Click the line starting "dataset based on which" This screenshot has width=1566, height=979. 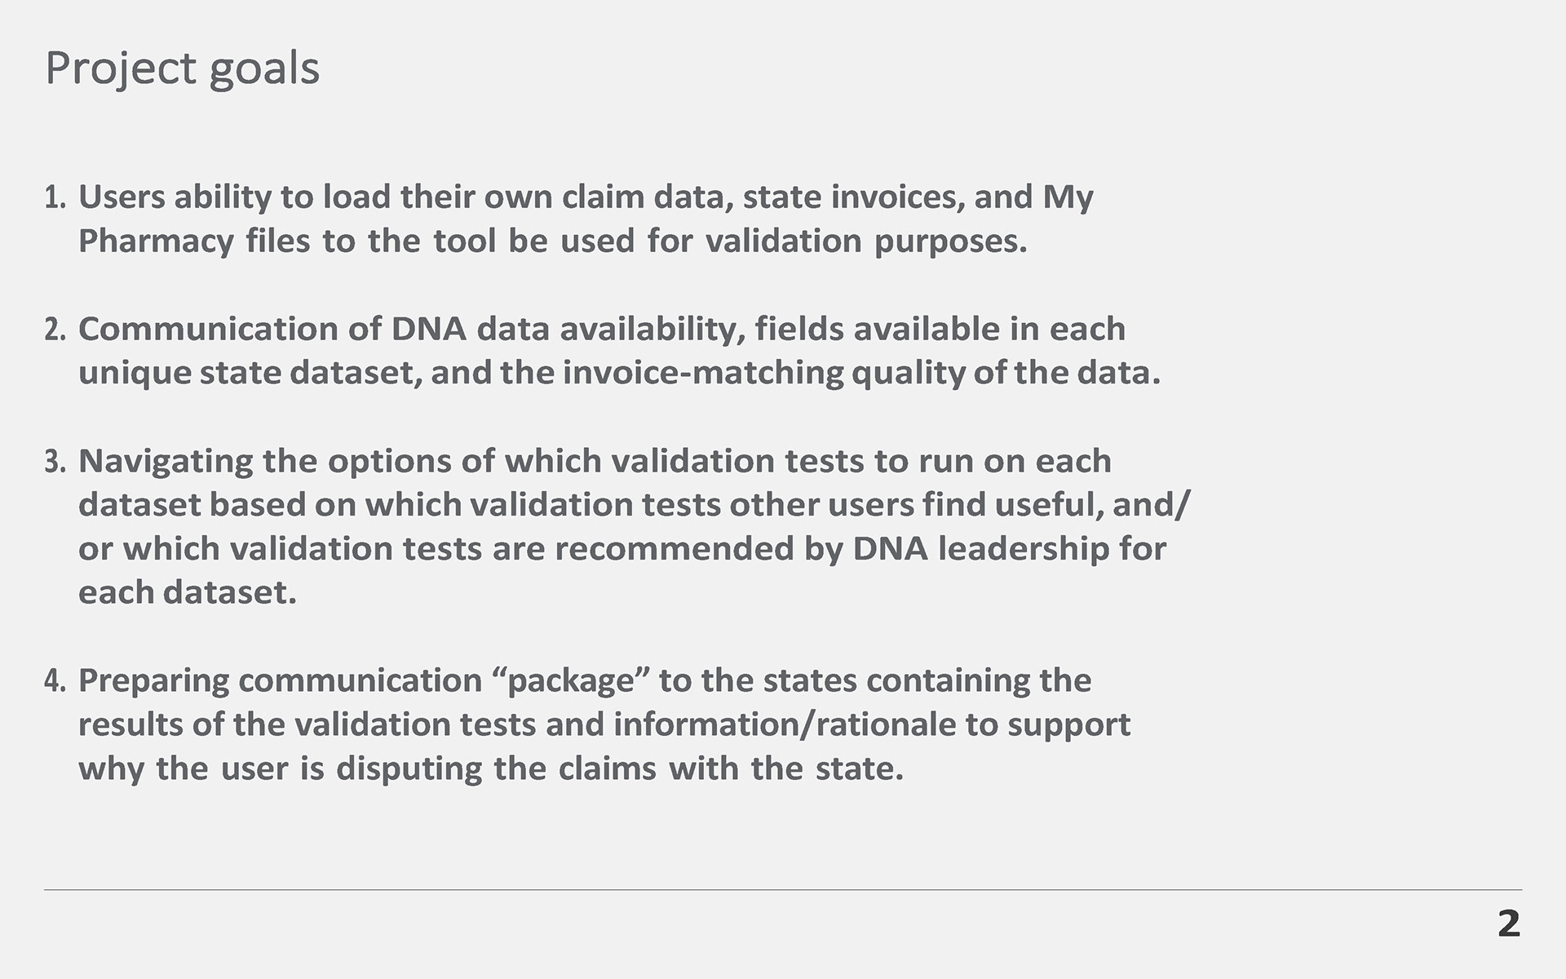tap(634, 505)
